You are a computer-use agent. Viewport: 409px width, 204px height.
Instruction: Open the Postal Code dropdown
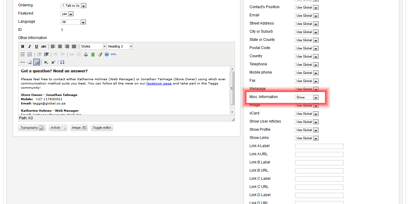click(x=307, y=48)
